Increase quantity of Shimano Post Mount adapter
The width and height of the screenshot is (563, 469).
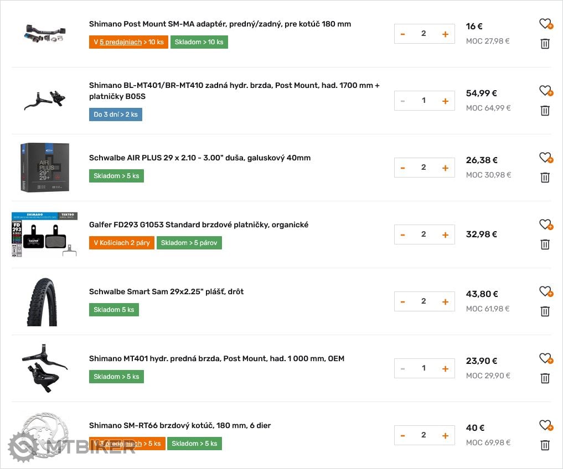pos(445,34)
